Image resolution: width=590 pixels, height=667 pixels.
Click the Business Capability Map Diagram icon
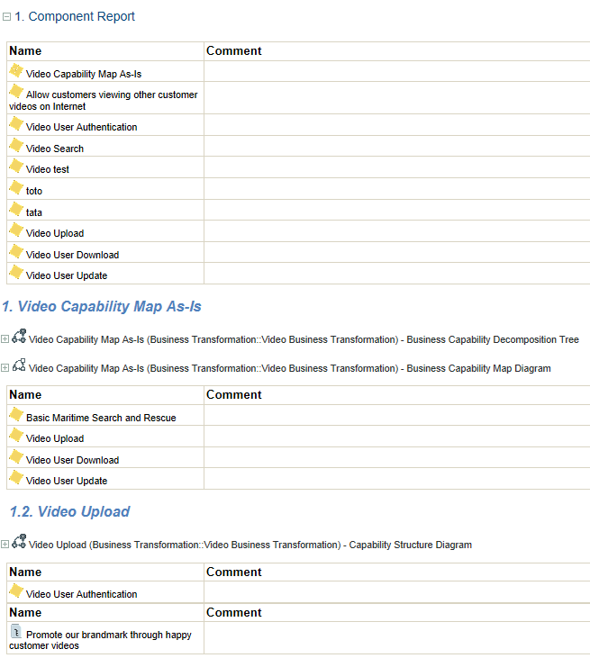(x=19, y=366)
